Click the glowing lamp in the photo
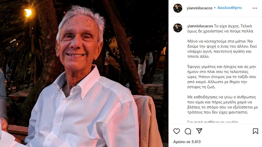The height and width of the screenshot is (147, 262). (x=28, y=13)
